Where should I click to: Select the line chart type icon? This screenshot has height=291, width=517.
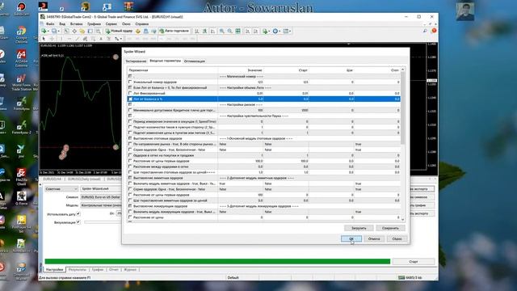[x=212, y=31]
